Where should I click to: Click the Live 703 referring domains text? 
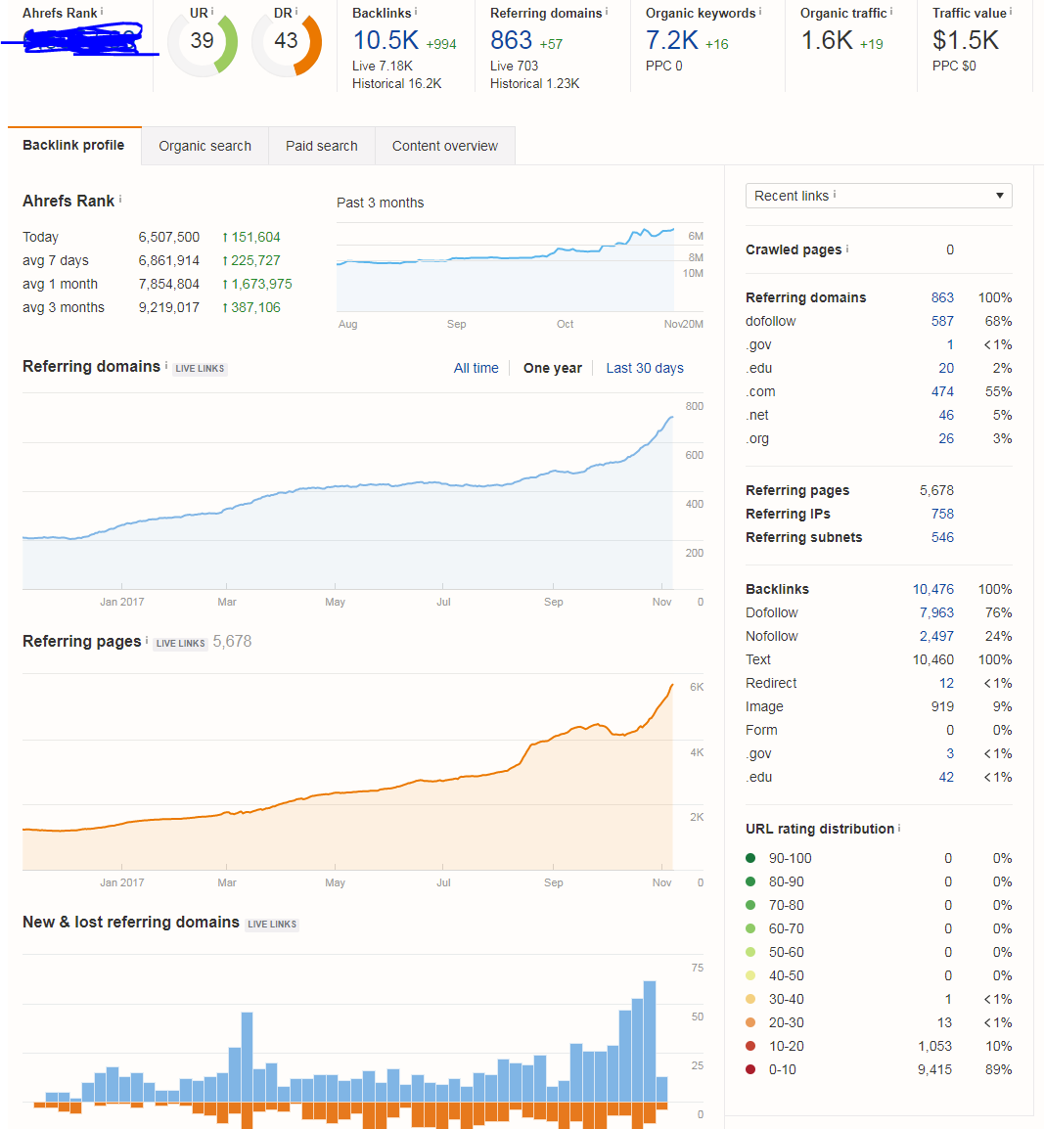pyautogui.click(x=514, y=66)
